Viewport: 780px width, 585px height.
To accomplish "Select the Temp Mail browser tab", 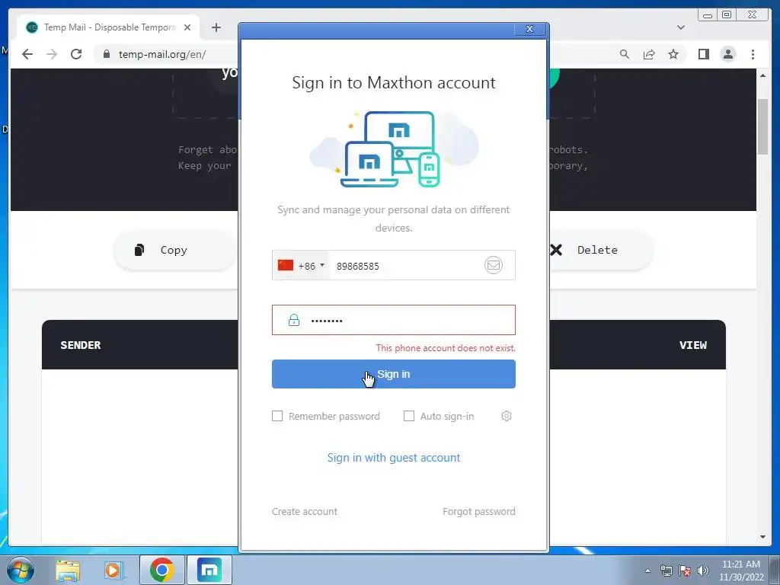I will coord(108,27).
